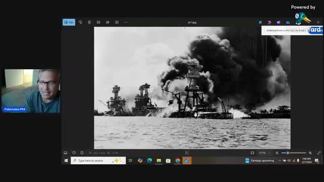
Task: Delete the photo with the trash icon
Action: pos(89,22)
